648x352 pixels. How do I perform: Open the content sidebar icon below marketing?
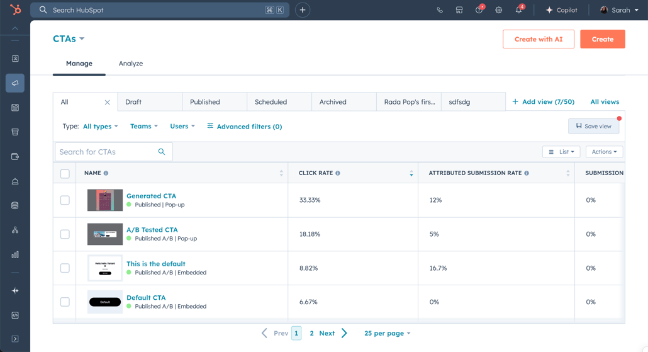[15, 108]
